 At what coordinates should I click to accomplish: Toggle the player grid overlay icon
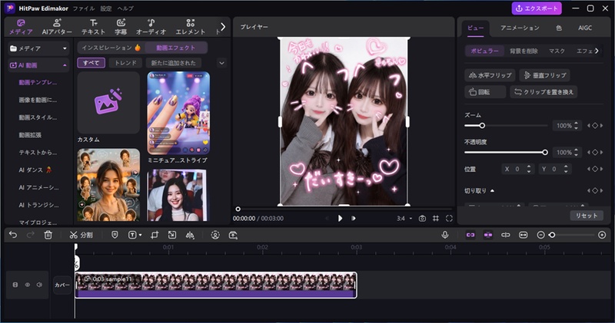pyautogui.click(x=436, y=219)
